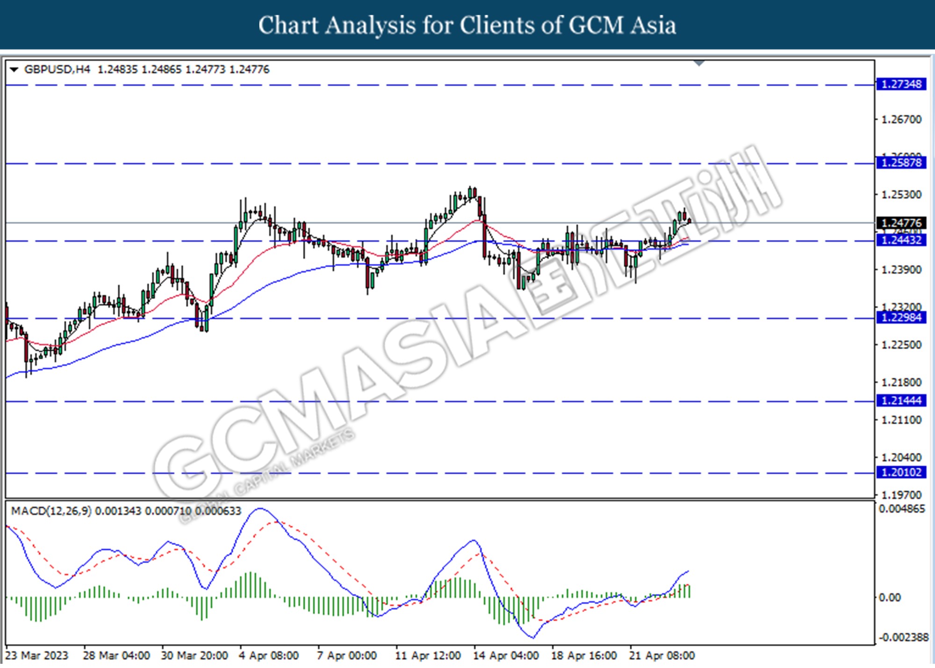Click the 30 Mar 20:00 time axis label

pos(194,656)
